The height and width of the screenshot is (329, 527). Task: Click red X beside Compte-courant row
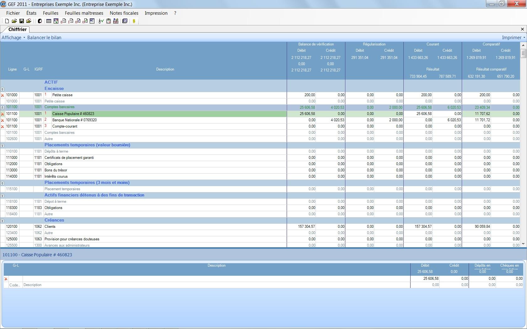point(3,127)
